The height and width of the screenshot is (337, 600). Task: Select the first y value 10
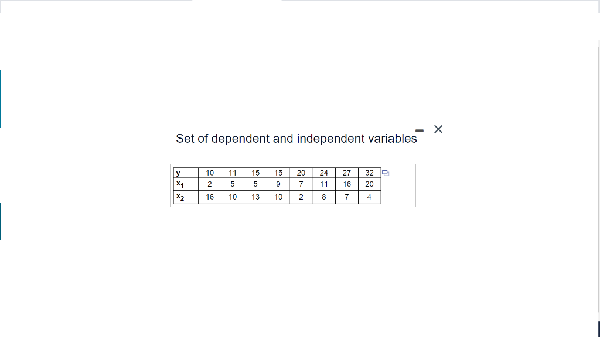209,173
